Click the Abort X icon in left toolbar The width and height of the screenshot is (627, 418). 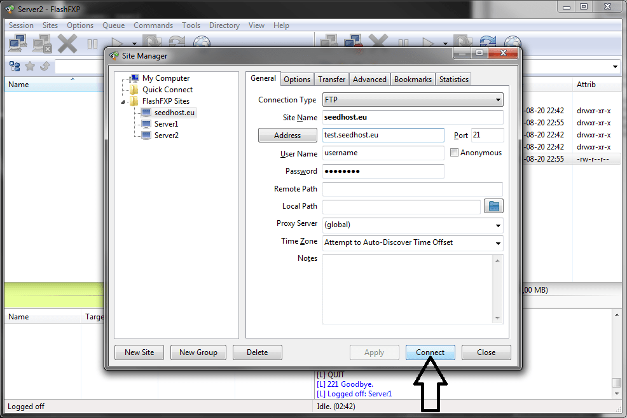(67, 43)
